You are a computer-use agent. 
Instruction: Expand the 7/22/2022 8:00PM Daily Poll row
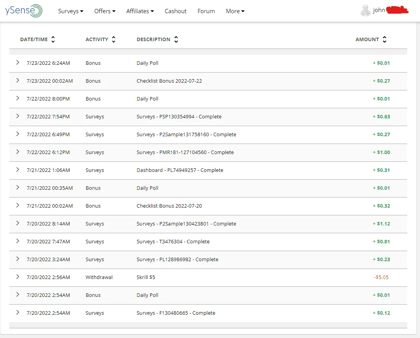point(18,98)
